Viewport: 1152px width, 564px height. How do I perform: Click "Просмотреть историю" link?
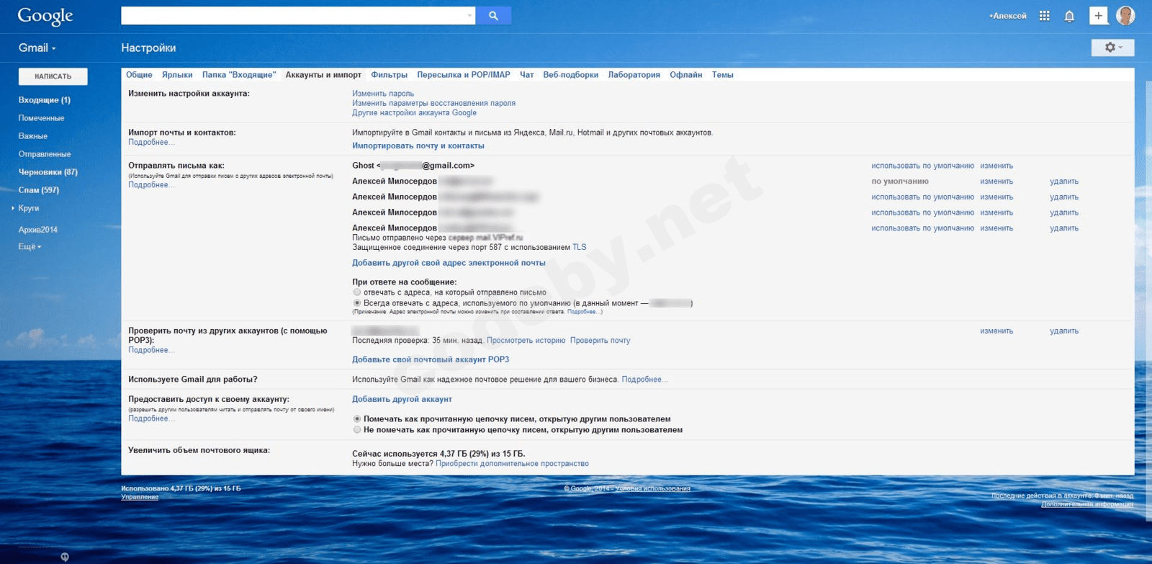coord(526,341)
